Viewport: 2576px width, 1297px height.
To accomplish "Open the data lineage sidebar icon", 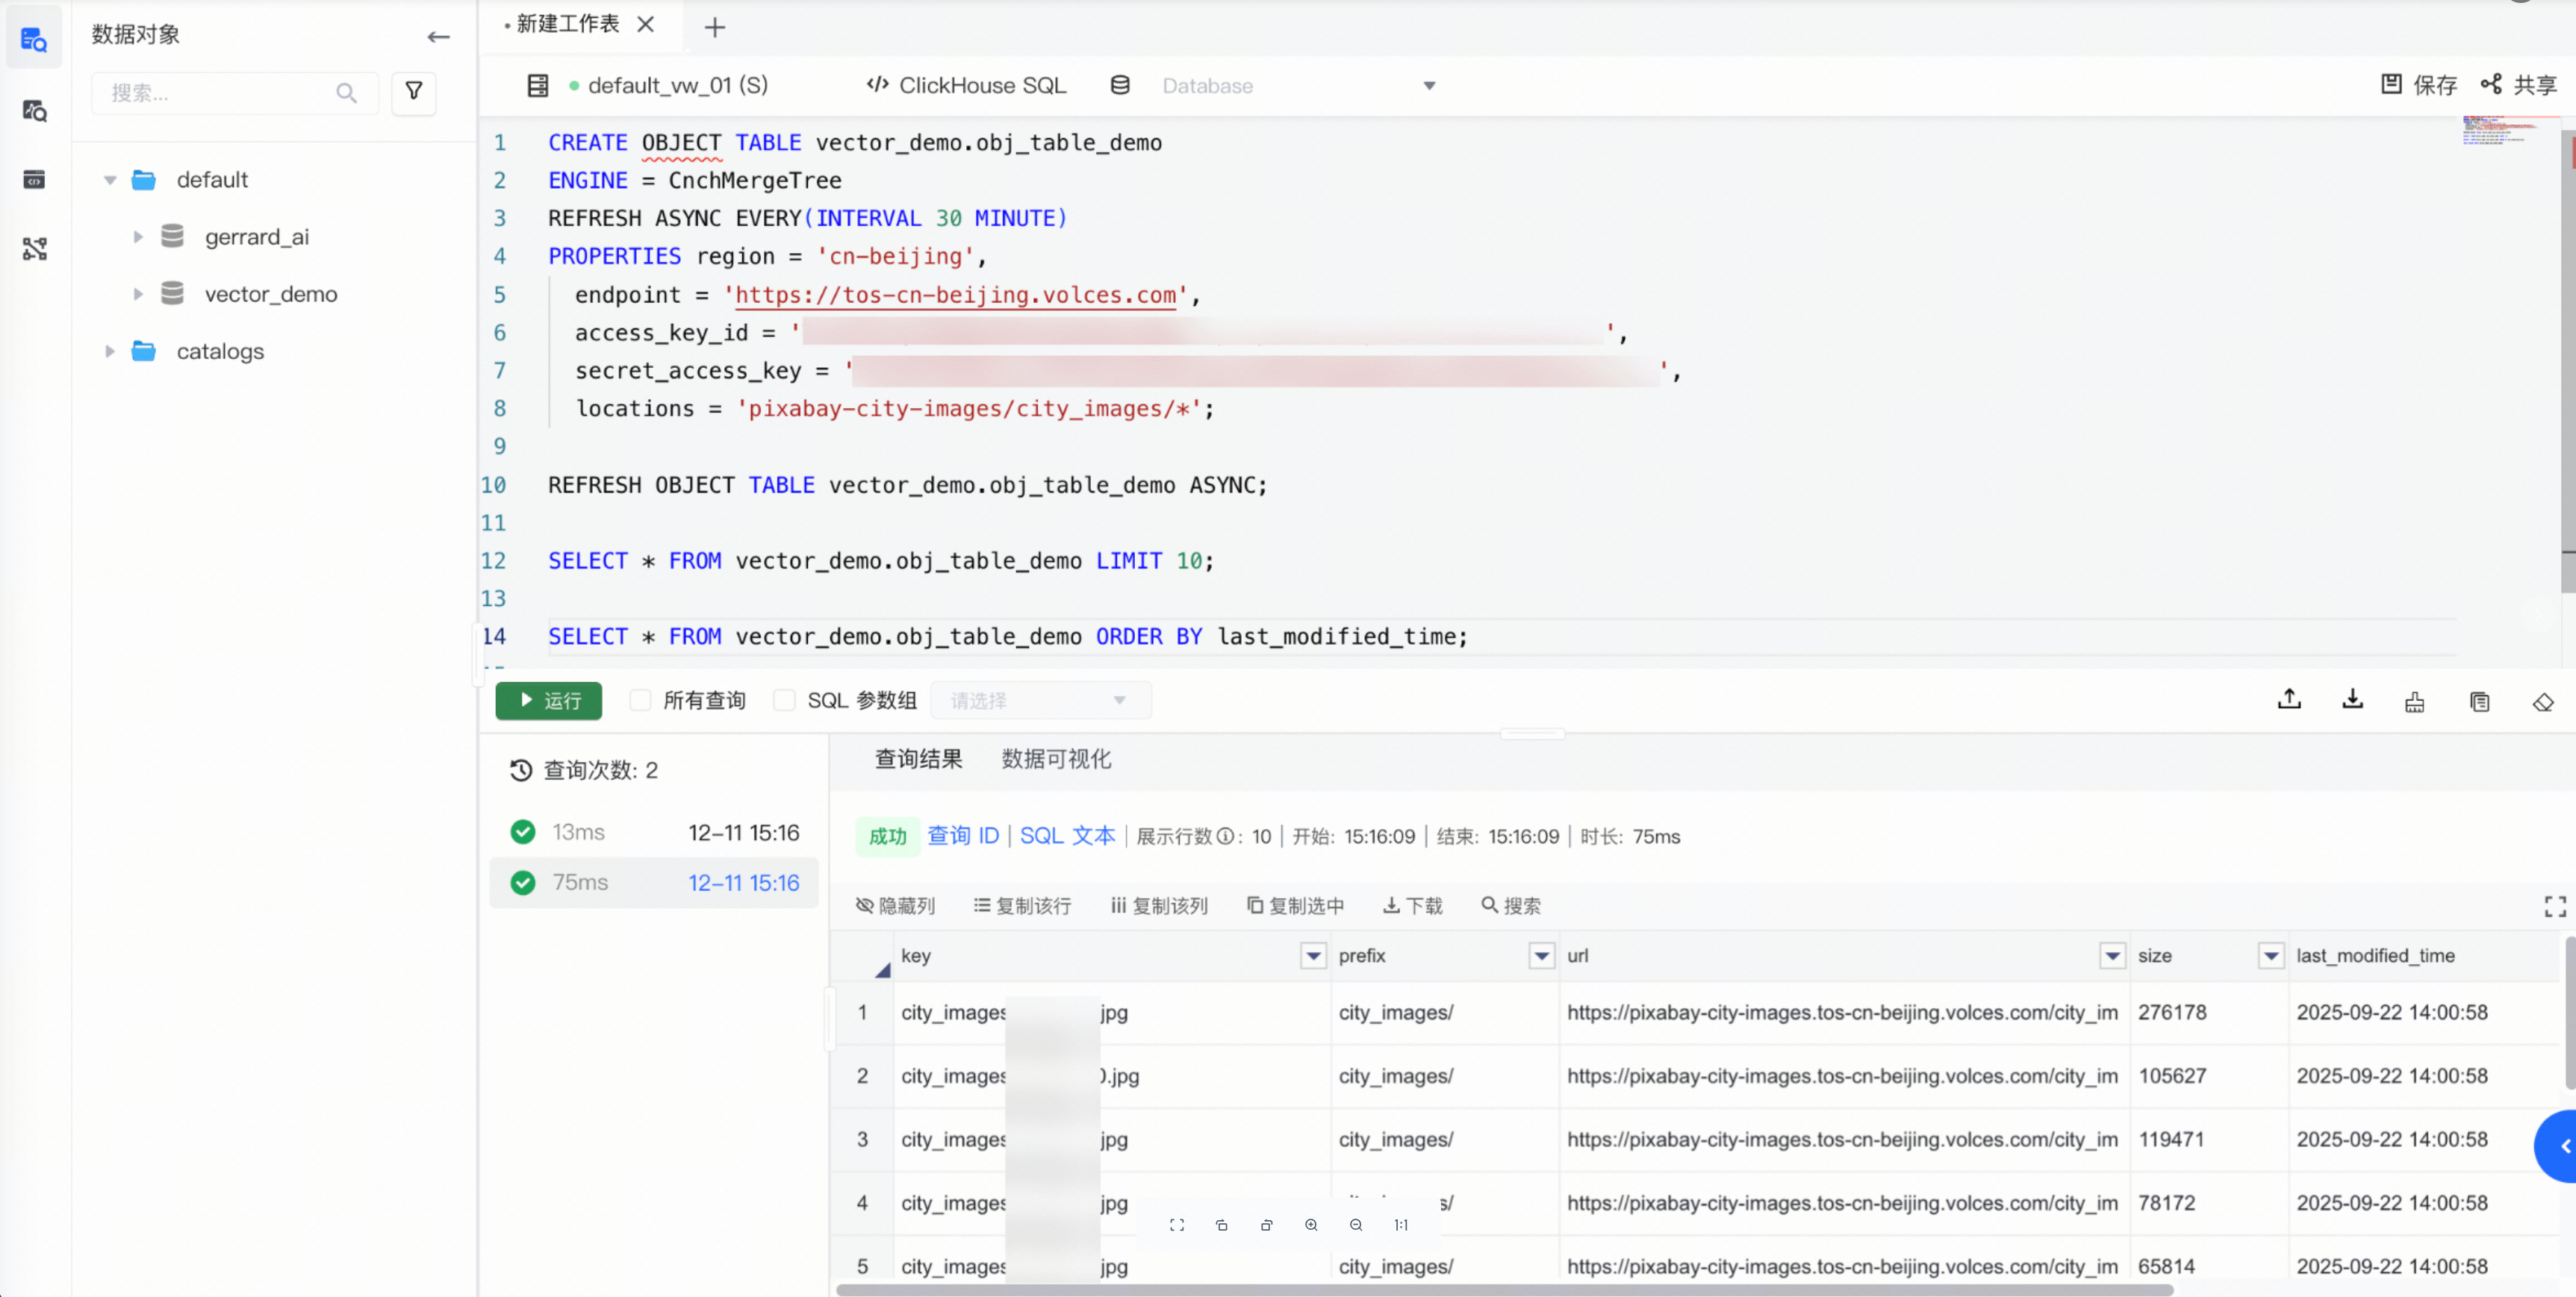I will [x=34, y=249].
